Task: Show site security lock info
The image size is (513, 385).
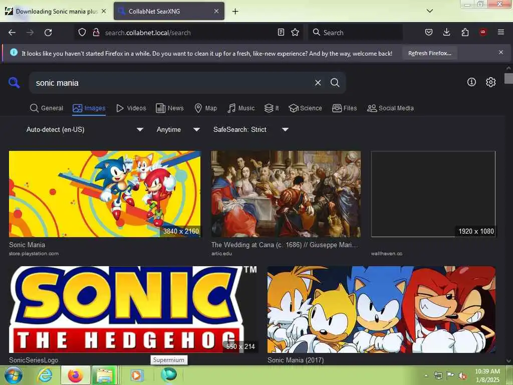Action: coord(96,33)
